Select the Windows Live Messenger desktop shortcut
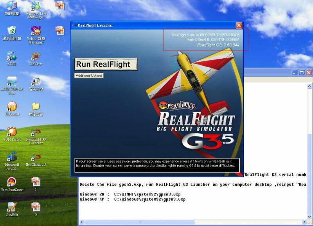The height and width of the screenshot is (226, 313). (36, 10)
